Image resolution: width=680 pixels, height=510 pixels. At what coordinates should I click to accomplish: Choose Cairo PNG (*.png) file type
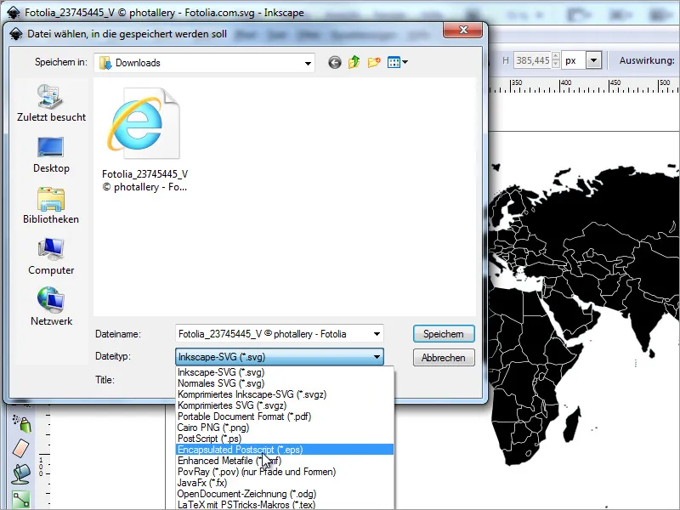285,428
